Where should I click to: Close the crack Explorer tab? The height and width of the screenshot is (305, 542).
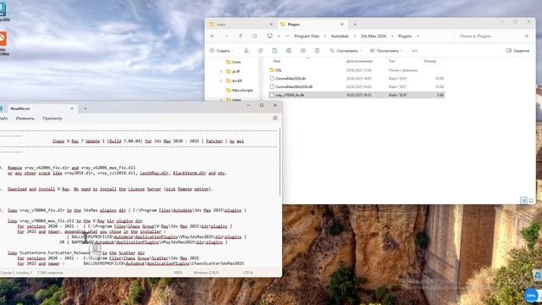[271, 25]
